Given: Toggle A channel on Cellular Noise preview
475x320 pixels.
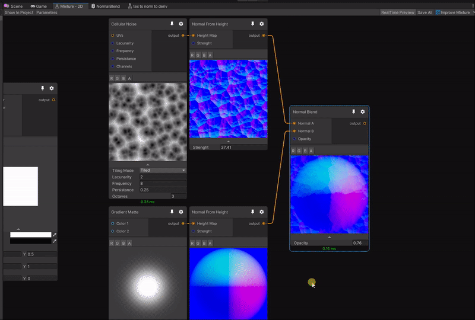Looking at the screenshot, I should [129, 78].
